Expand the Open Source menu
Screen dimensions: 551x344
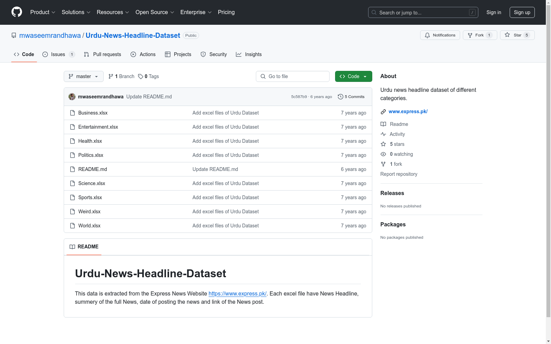(155, 12)
